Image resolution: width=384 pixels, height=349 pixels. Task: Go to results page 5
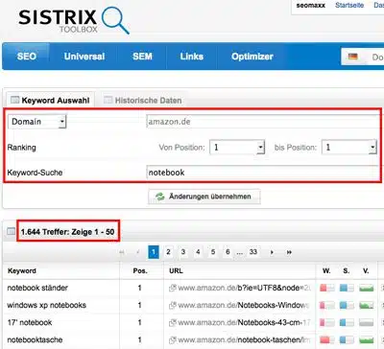click(213, 252)
